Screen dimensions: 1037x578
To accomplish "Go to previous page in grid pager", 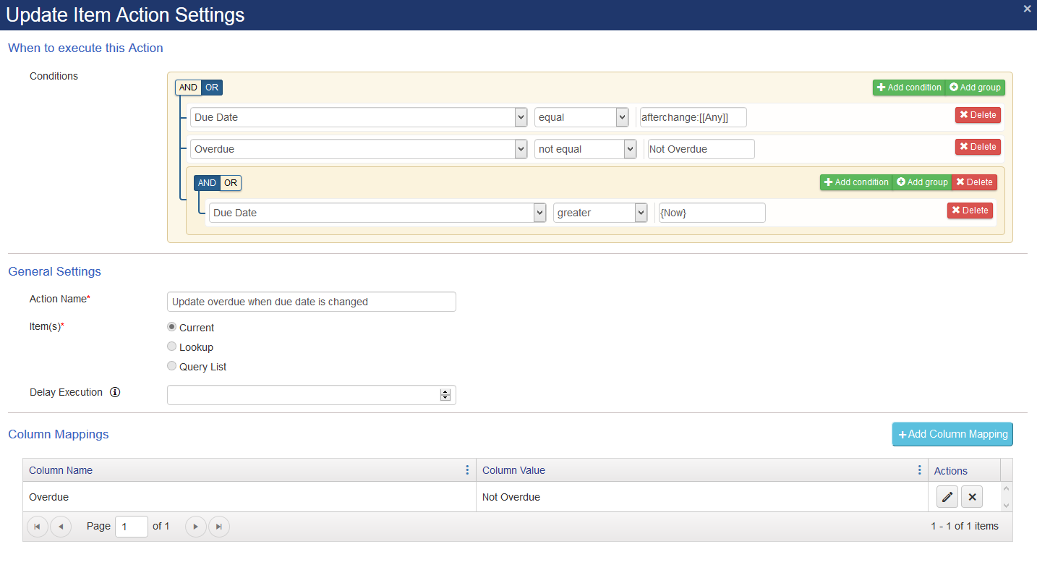I will (61, 527).
